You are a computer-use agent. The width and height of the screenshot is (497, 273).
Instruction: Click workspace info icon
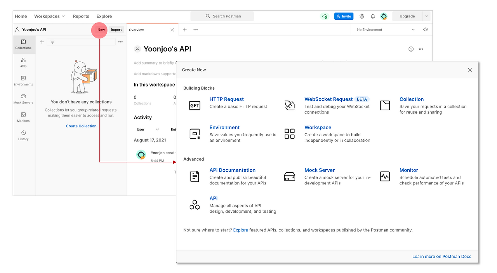[411, 49]
